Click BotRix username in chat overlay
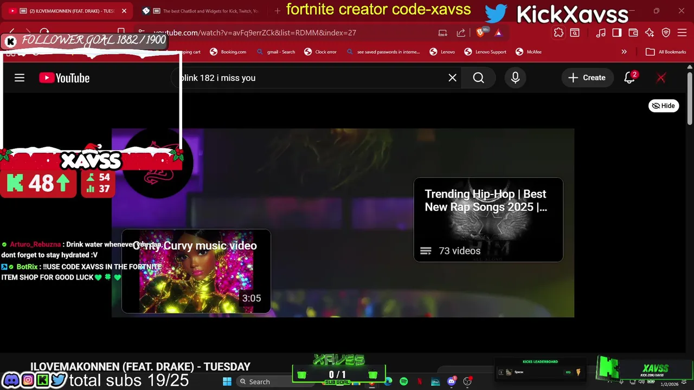This screenshot has width=694, height=390. tap(27, 266)
